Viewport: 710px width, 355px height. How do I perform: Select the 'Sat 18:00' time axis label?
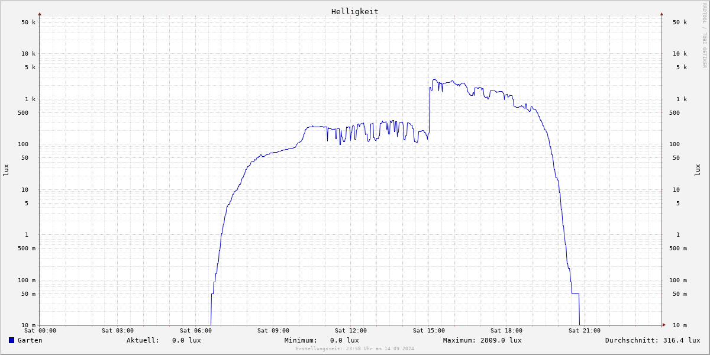[506, 331]
